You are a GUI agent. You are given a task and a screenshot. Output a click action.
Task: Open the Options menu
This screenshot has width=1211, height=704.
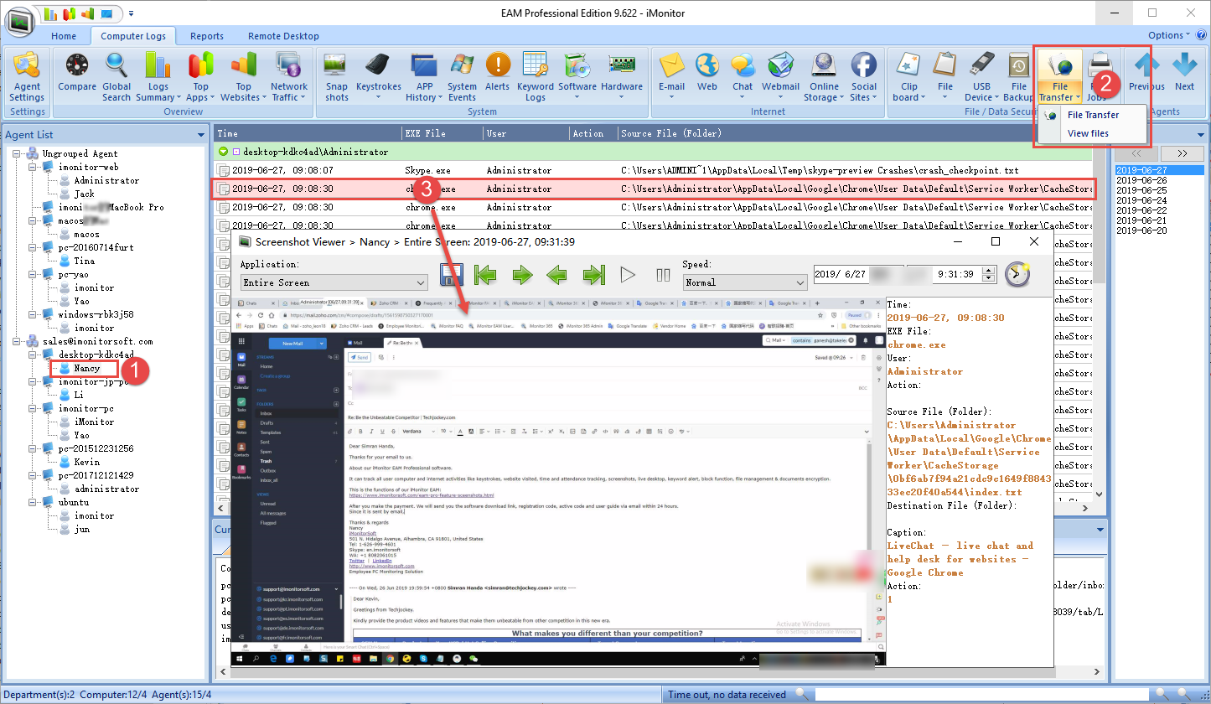point(1169,35)
